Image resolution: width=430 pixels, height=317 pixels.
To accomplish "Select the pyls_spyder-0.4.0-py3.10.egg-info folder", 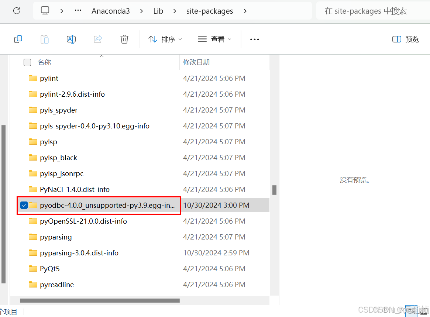I will click(x=94, y=126).
